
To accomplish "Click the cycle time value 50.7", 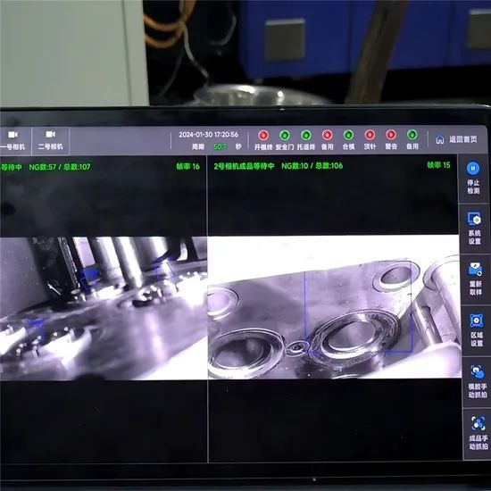I will tap(221, 146).
